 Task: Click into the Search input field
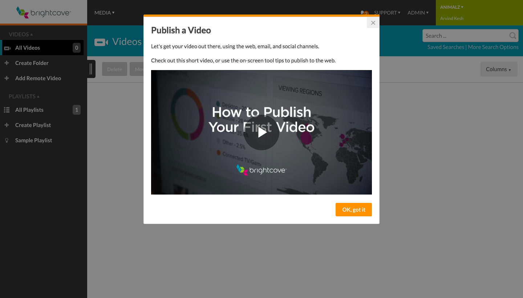(x=466, y=36)
